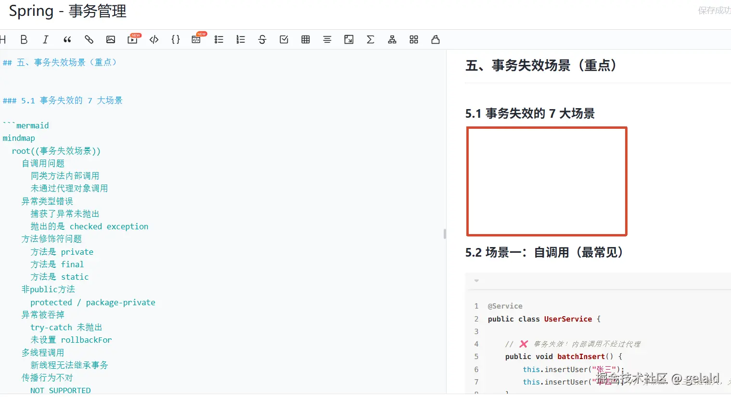This screenshot has height=397, width=731.
Task: Insert a video with the NEW video icon
Action: 132,39
